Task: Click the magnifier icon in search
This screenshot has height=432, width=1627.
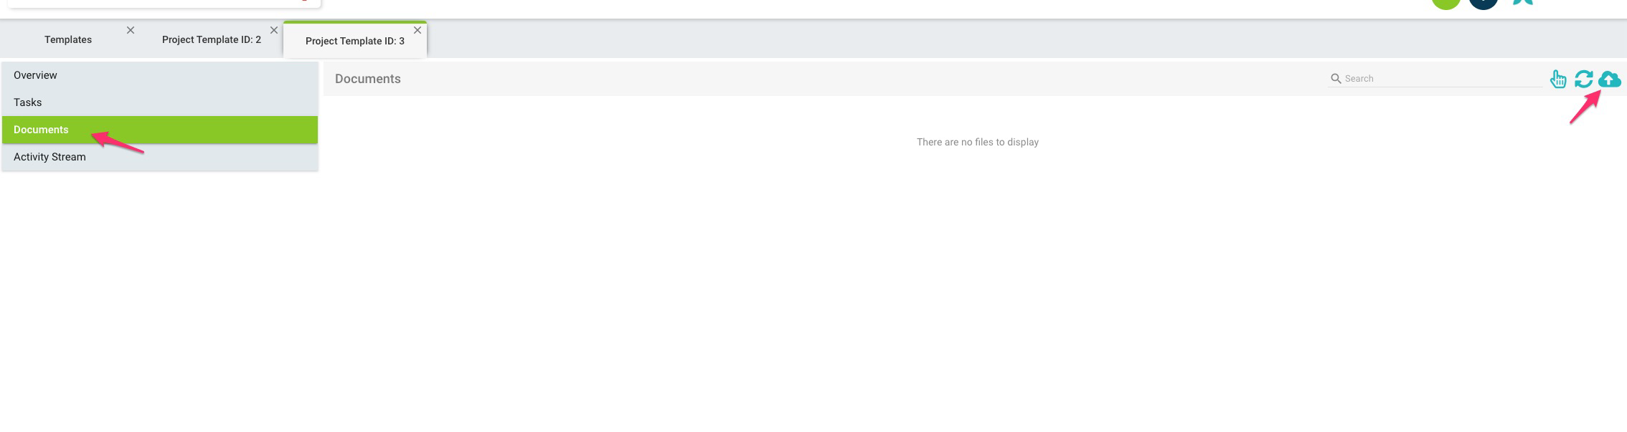Action: click(1335, 79)
